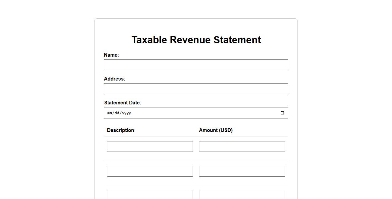Select the year (yyyy) segment of the date
The width and height of the screenshot is (392, 199).
(x=126, y=113)
